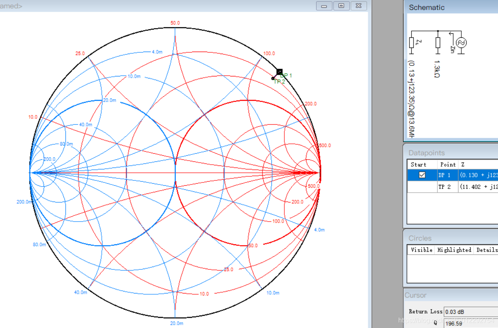Select the TP 2 point marker on chart

click(x=273, y=78)
